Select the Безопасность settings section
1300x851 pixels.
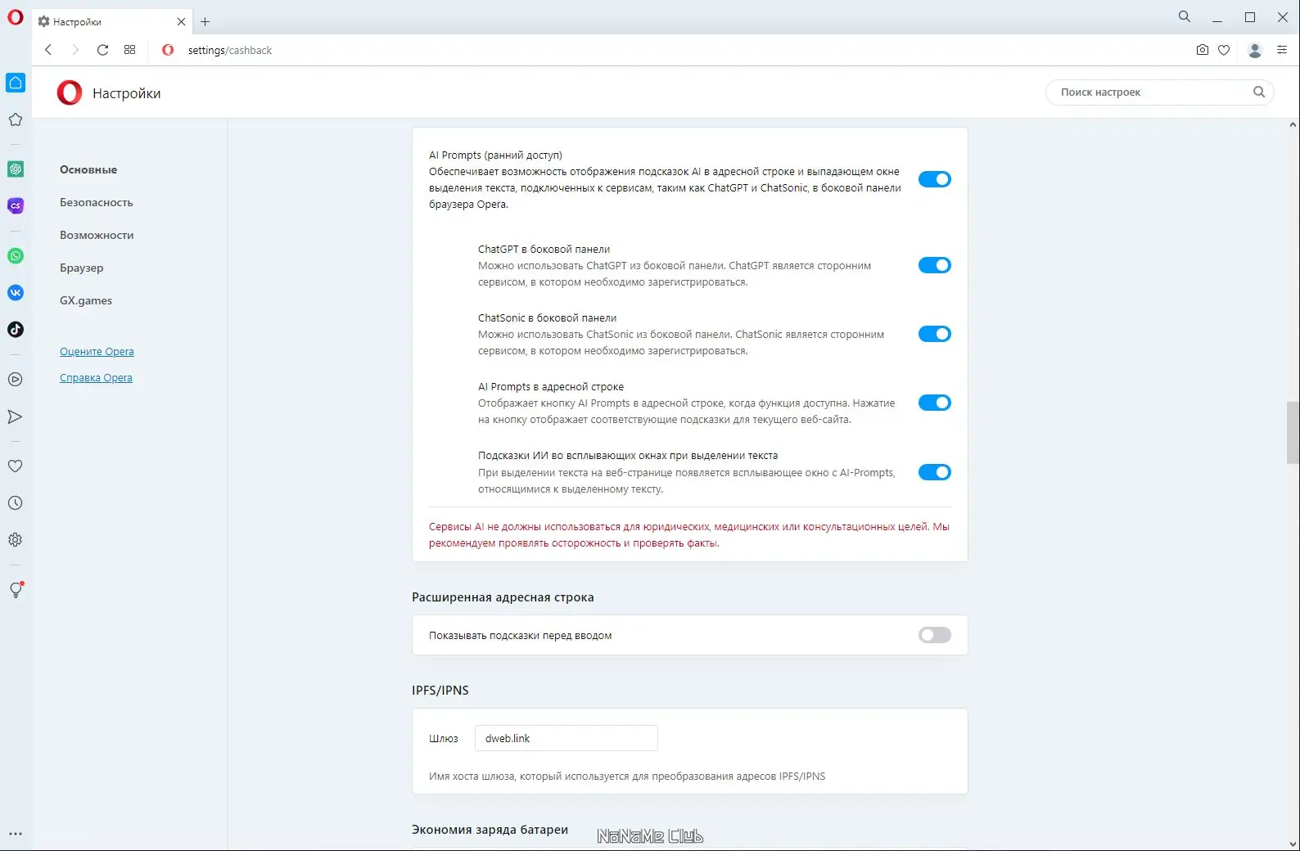(97, 202)
